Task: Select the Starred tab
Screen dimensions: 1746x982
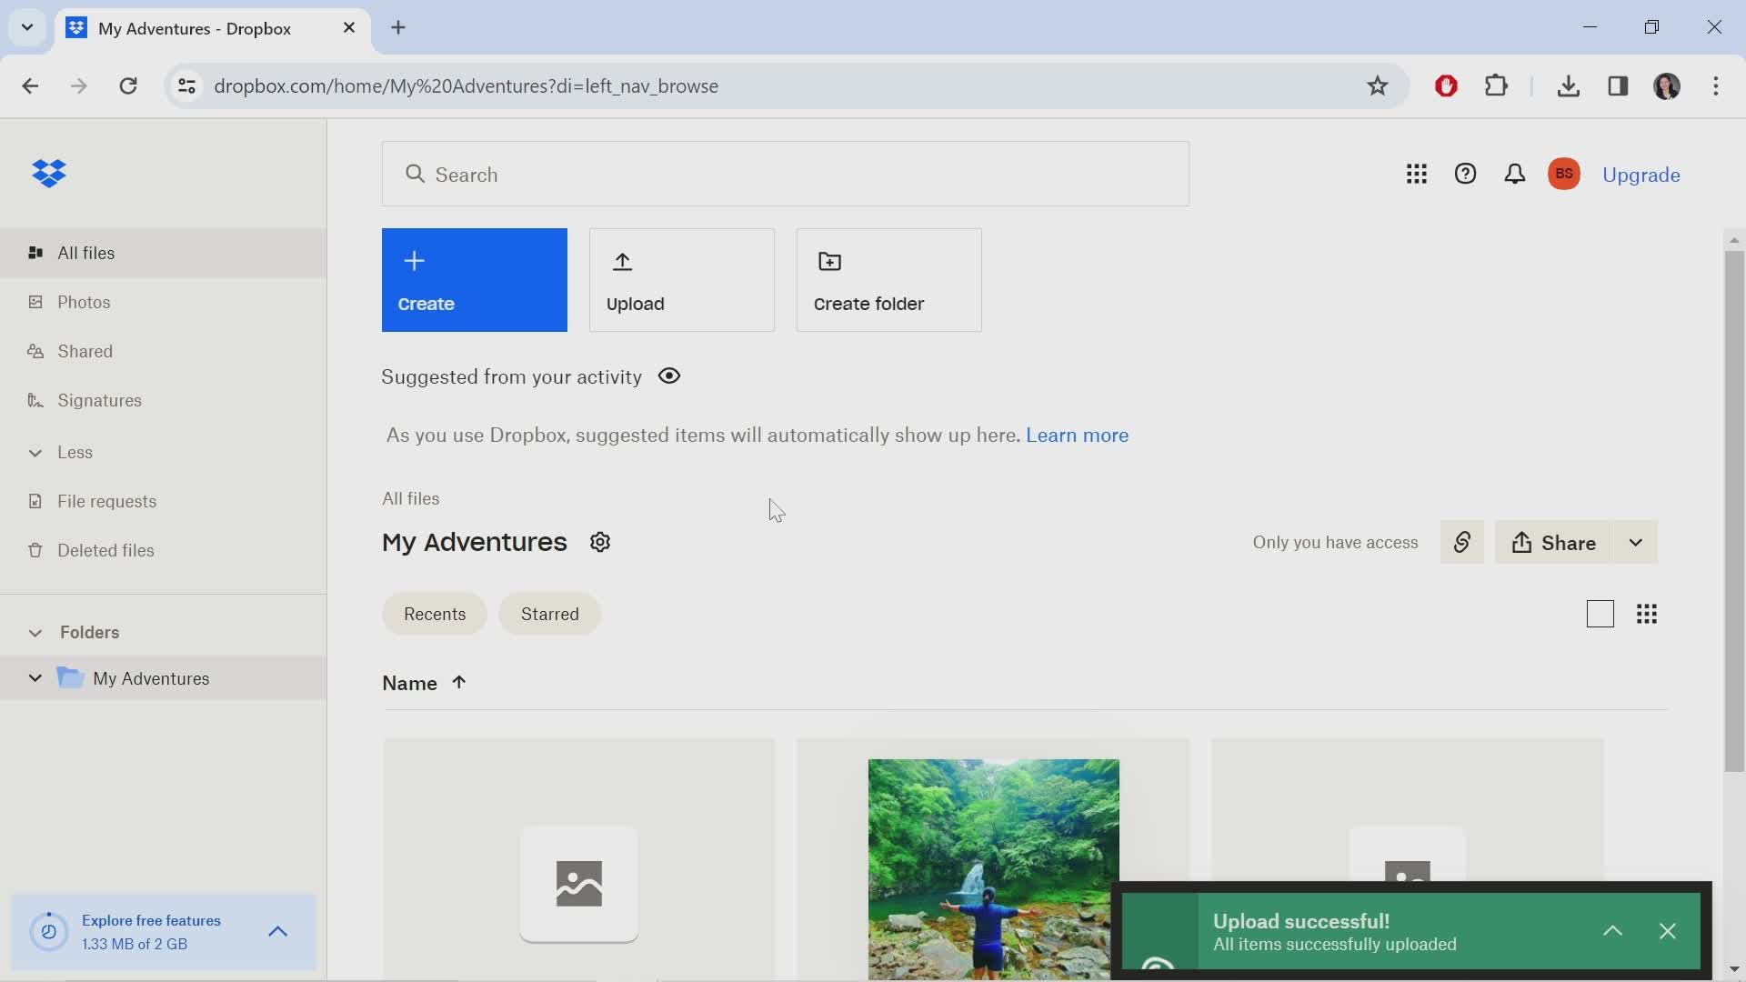Action: pyautogui.click(x=550, y=614)
